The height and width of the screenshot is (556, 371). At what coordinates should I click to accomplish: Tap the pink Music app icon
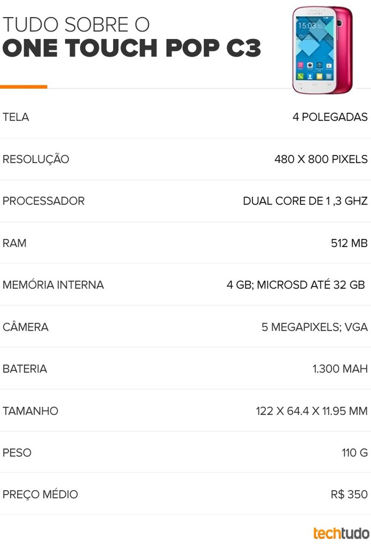click(300, 65)
